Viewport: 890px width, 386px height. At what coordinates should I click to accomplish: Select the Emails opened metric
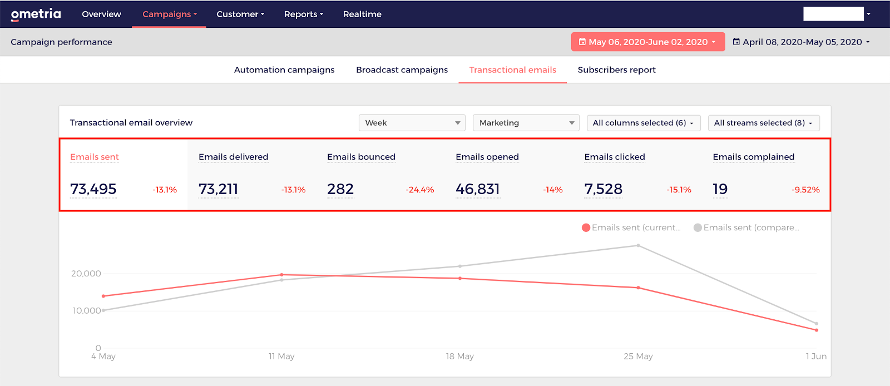(x=509, y=175)
